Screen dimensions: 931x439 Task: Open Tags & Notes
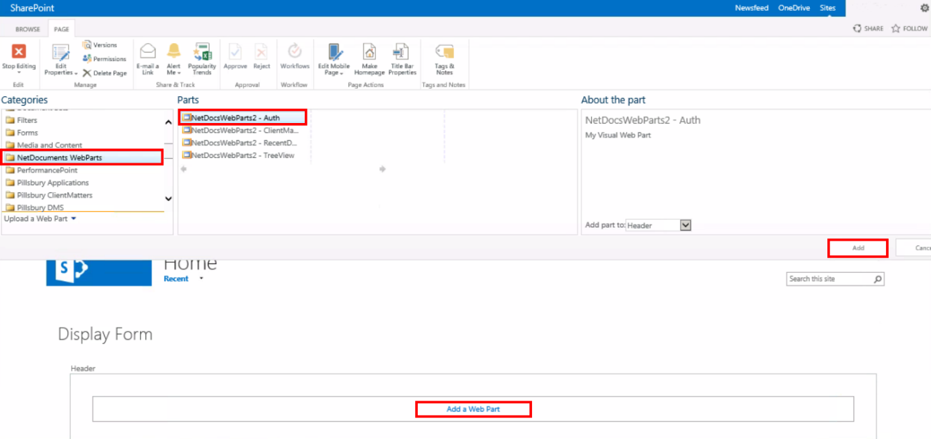(444, 60)
